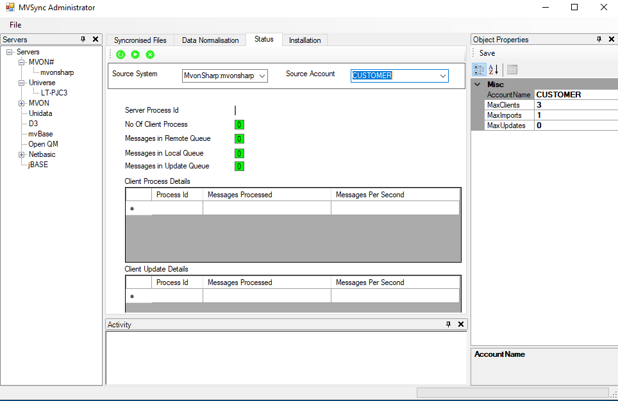Click the Property Pages icon
The width and height of the screenshot is (618, 401).
click(x=512, y=70)
